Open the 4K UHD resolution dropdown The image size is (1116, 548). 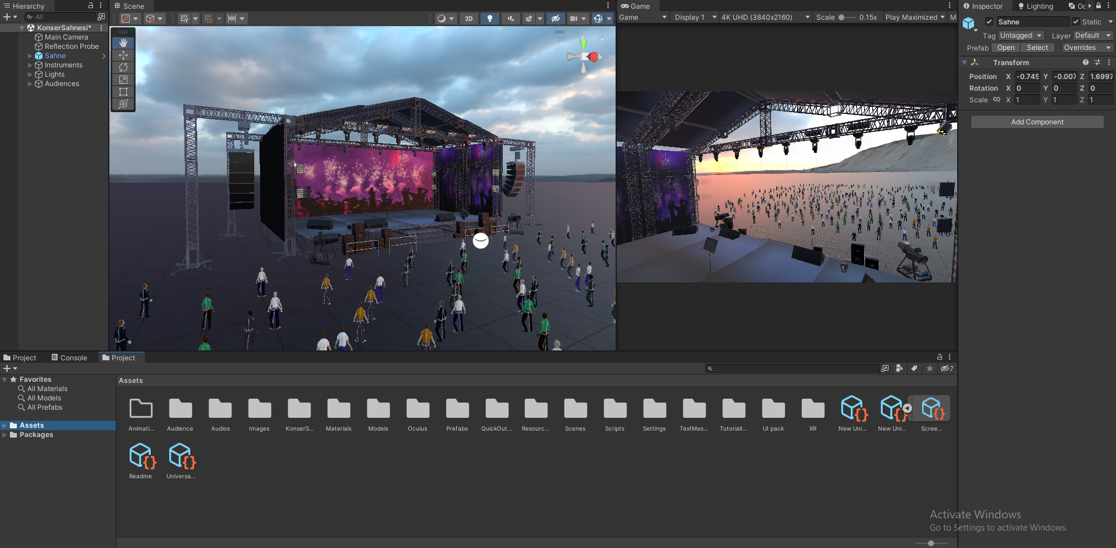point(766,17)
